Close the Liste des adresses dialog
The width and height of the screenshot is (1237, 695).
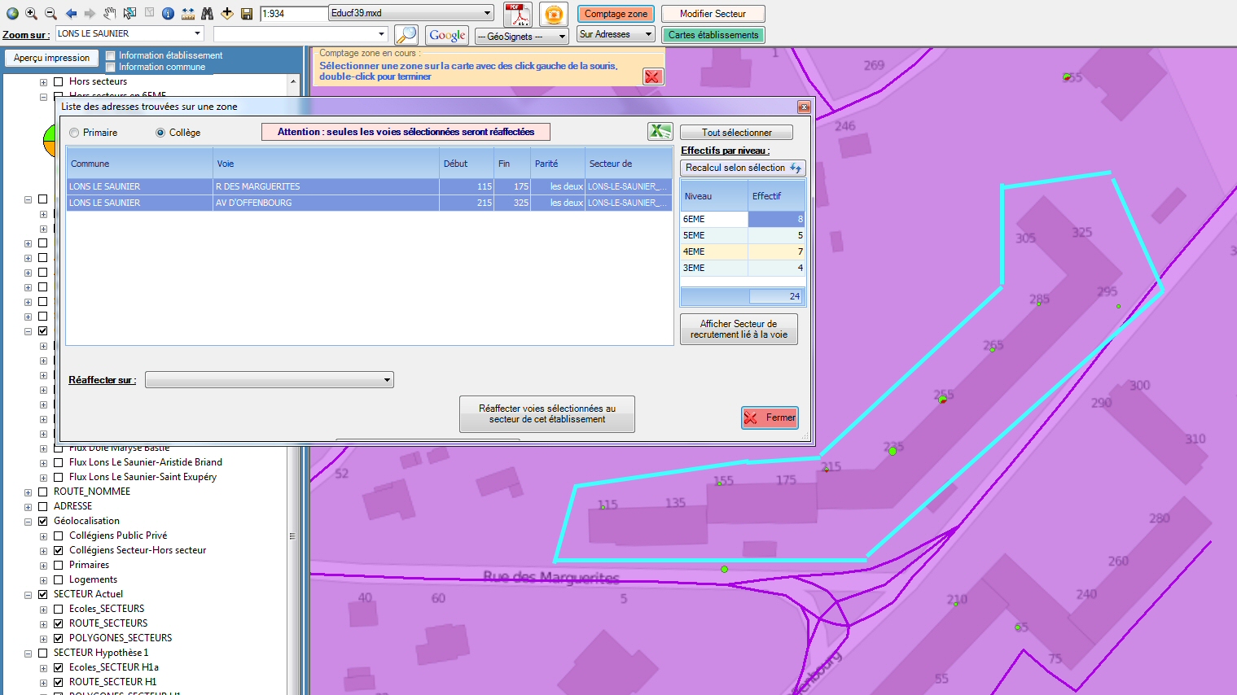804,107
